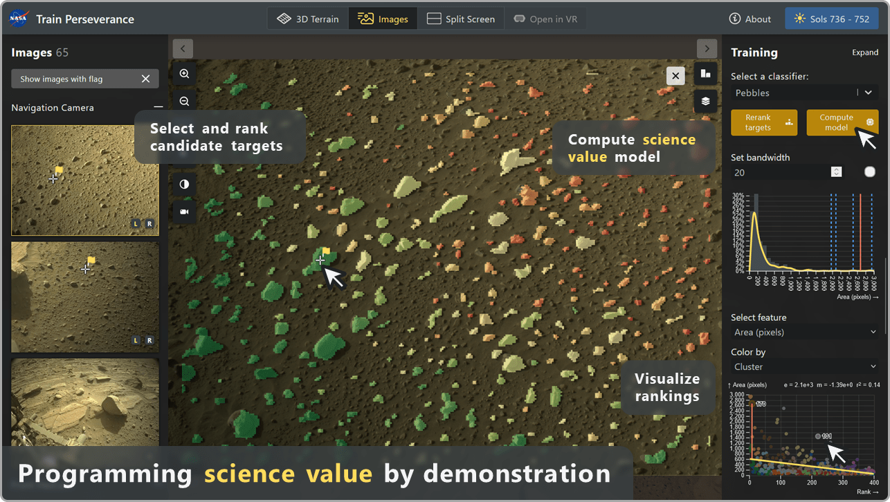Screen dimensions: 890x502
Task: Open the Color by Cluster dropdown
Action: [x=805, y=367]
